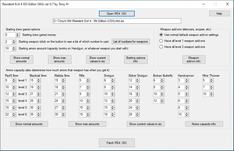Click the Patch RE4 .ISO button
Viewport: 234px width, 151px height.
point(117,143)
